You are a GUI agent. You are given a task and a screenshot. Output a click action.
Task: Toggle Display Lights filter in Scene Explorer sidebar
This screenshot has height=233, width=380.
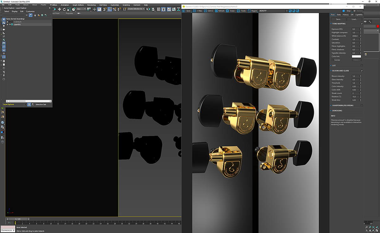[4, 26]
